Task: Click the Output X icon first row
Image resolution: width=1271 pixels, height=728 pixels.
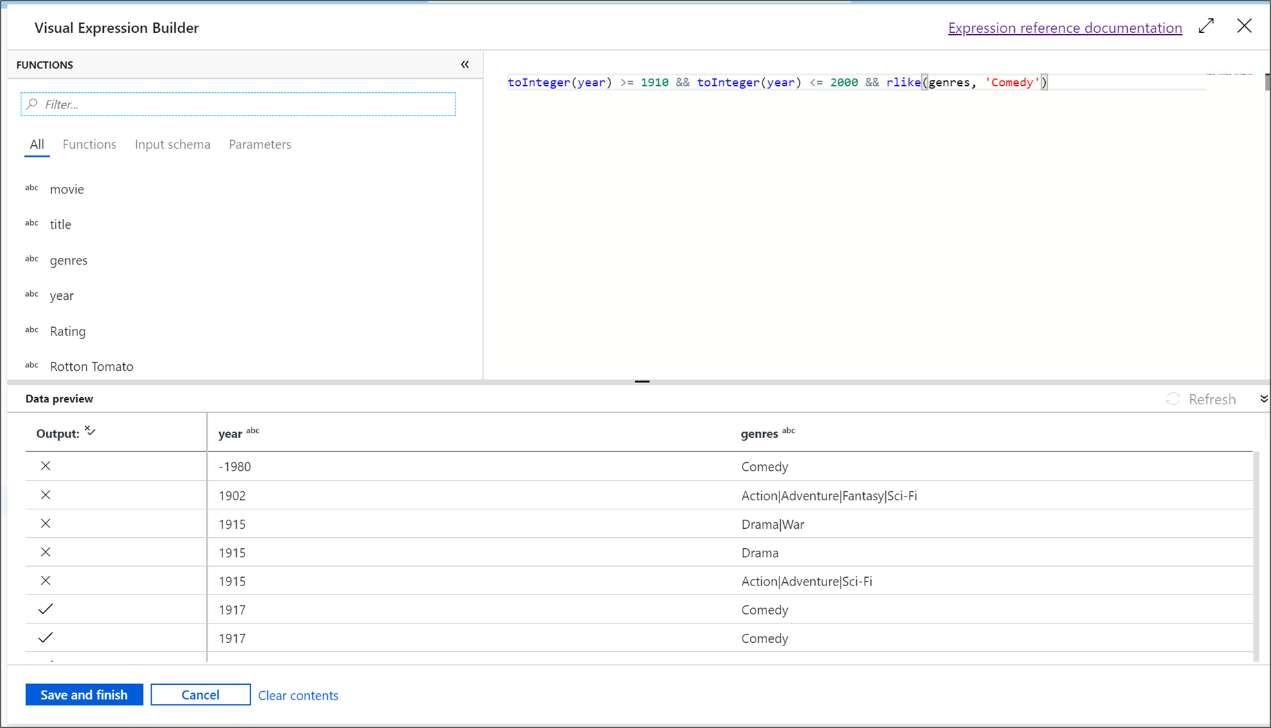Action: 45,466
